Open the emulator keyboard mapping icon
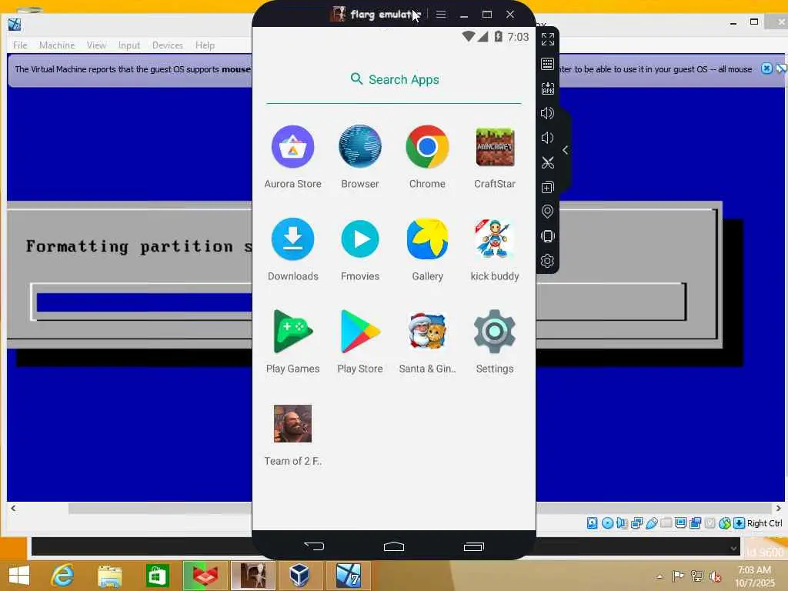This screenshot has height=591, width=788. tap(548, 64)
